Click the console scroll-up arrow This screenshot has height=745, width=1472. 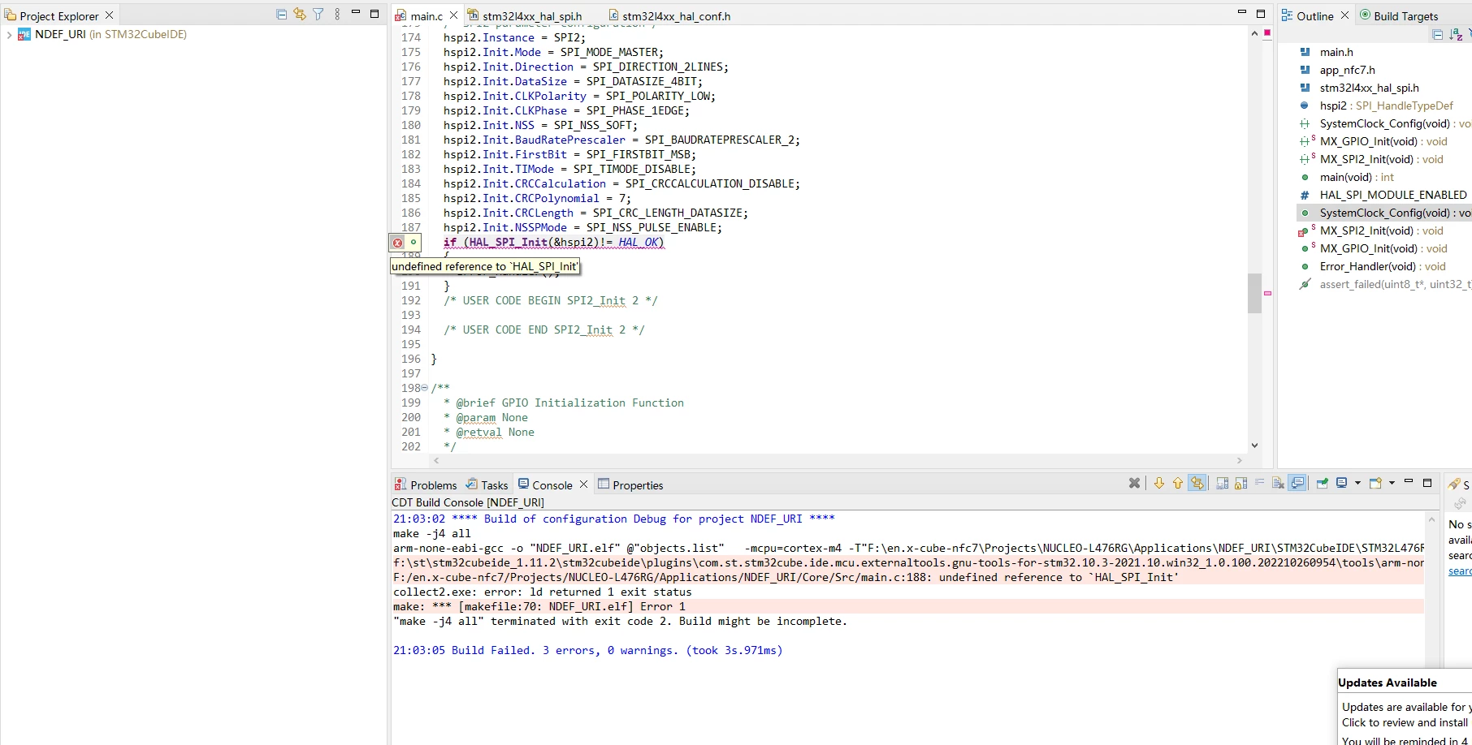[x=1431, y=519]
